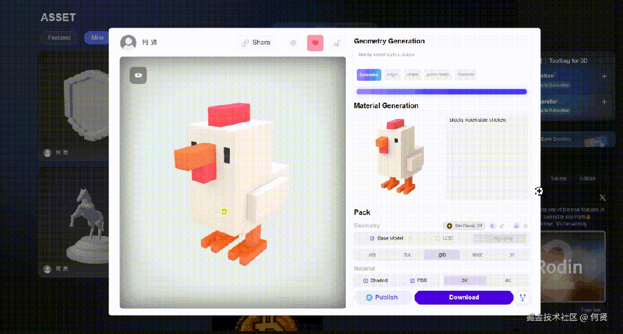Toggle the Sim-Ready Off switch
Image resolution: width=623 pixels, height=334 pixels.
464,226
